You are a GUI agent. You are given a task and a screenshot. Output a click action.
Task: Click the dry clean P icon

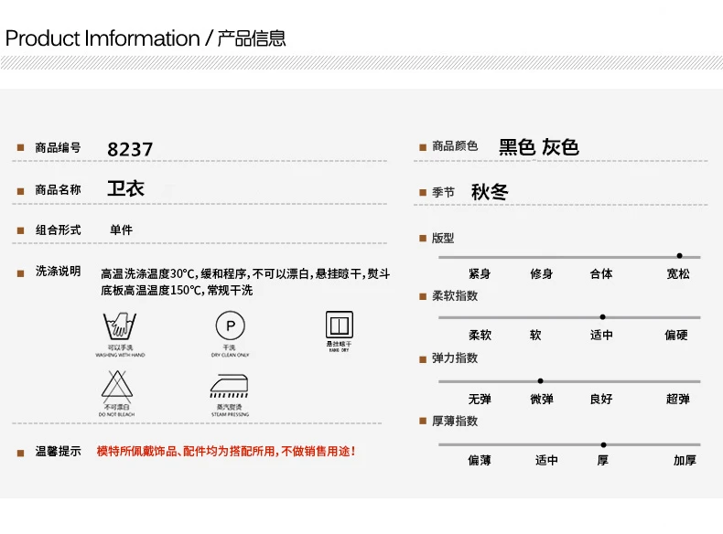tap(230, 326)
